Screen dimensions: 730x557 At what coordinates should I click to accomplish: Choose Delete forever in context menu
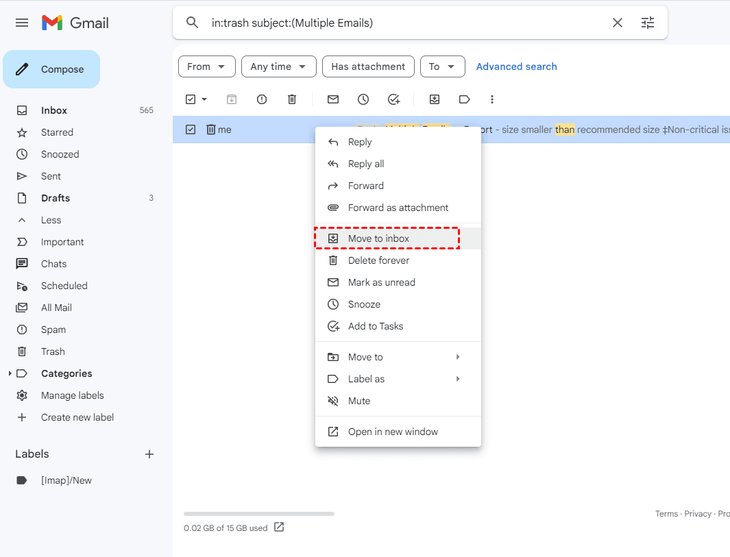(378, 260)
